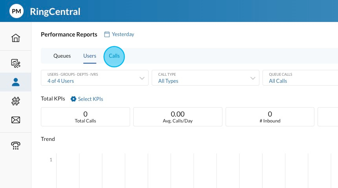The image size is (338, 188).
Task: Click the envelope messages icon in sidebar
Action: (x=16, y=120)
